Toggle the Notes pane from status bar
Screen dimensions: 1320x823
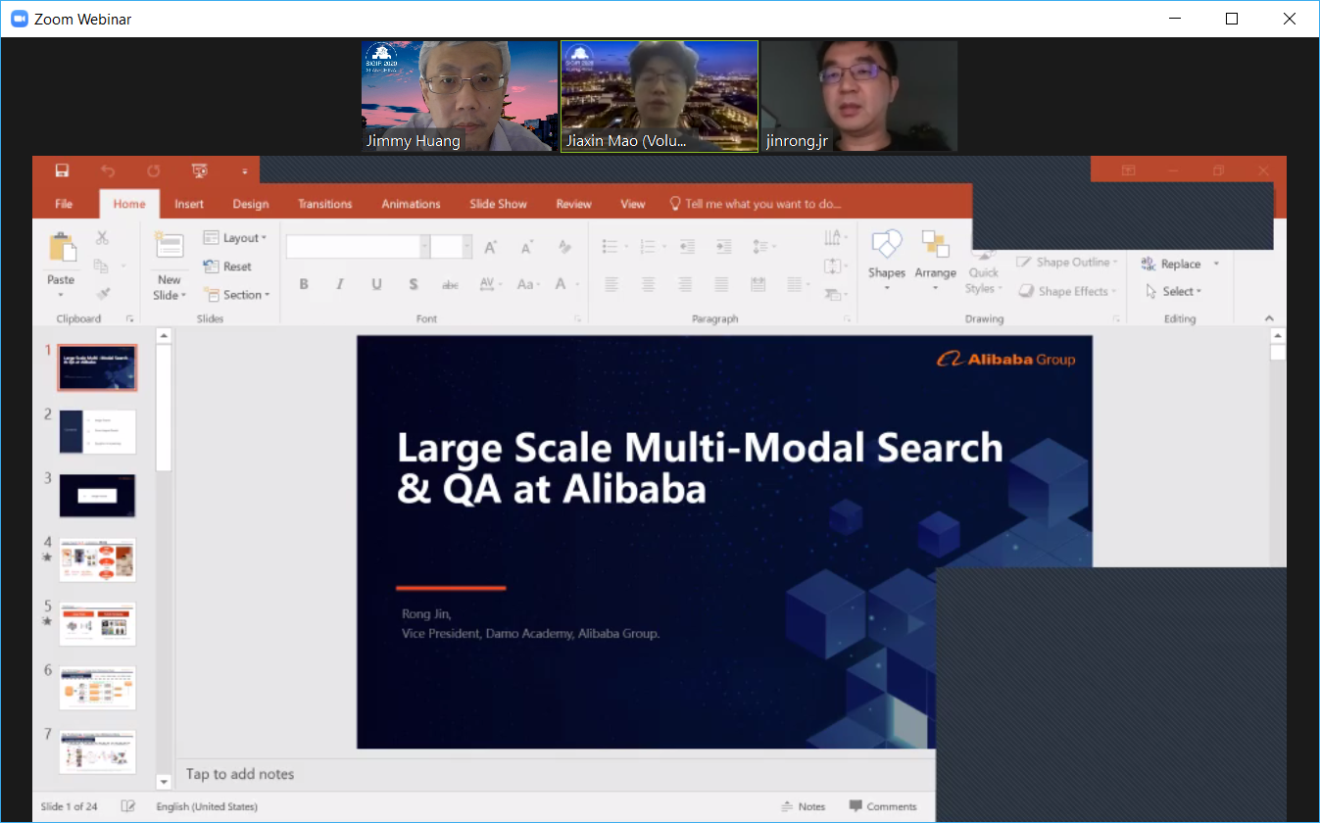pos(804,806)
